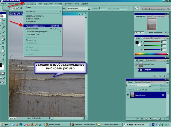Open the Фильтр menu
Viewport: 171px width, 127px height.
pos(58,4)
